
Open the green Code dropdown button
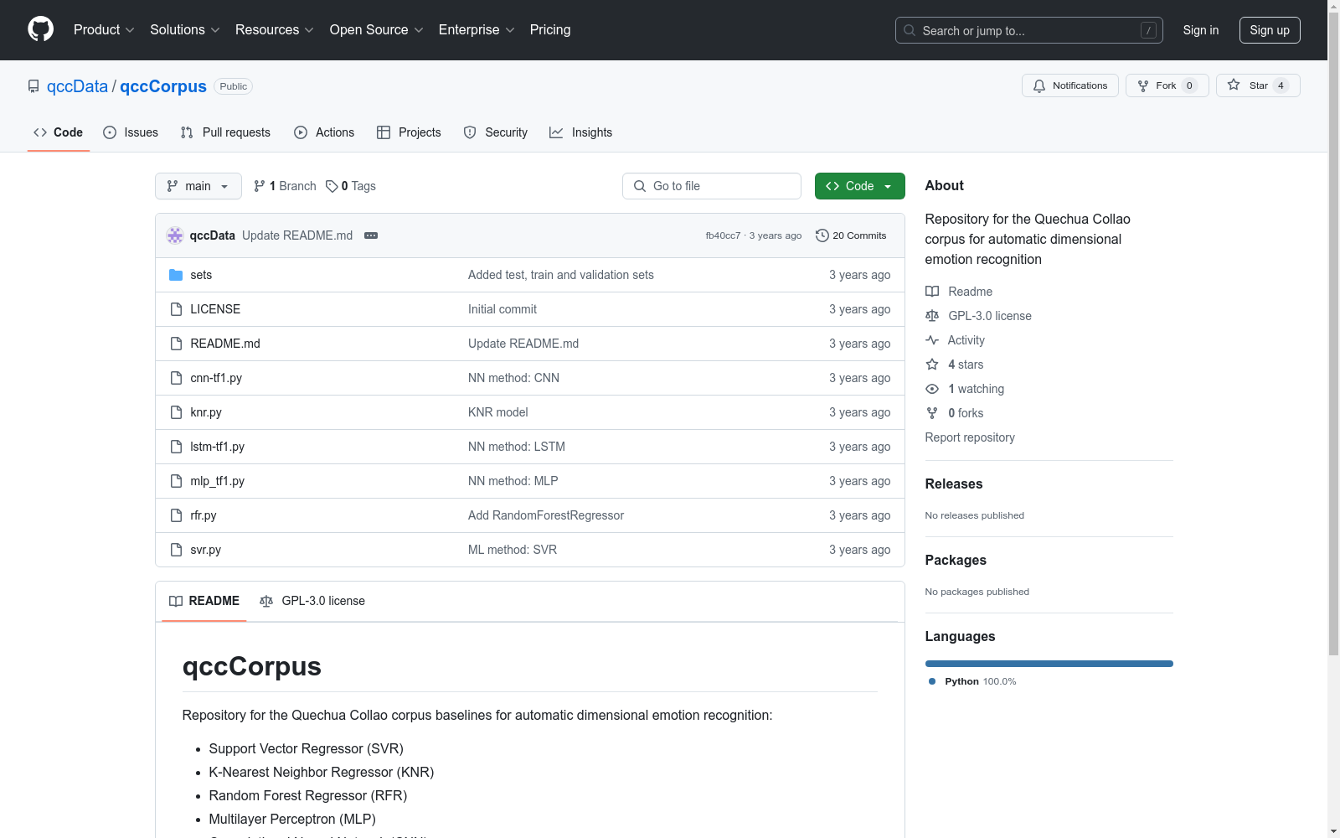pyautogui.click(x=859, y=186)
